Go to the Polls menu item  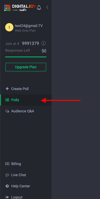[26, 100]
